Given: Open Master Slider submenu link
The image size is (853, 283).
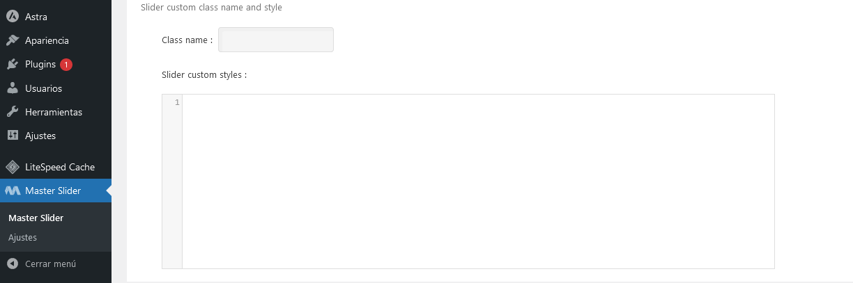Looking at the screenshot, I should pyautogui.click(x=36, y=218).
